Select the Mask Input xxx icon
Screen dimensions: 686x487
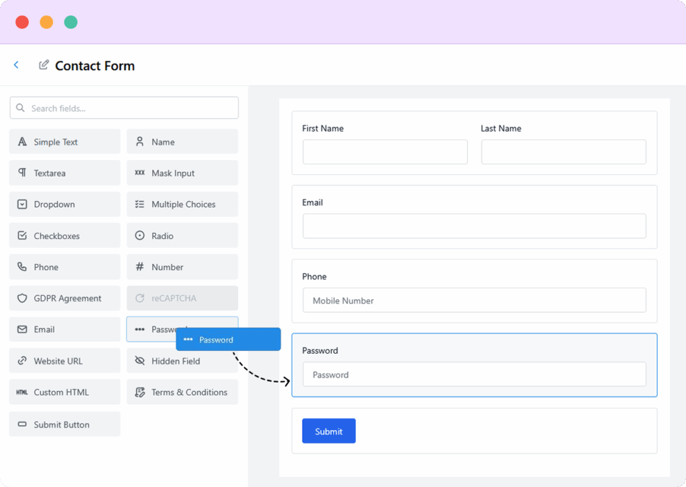click(x=139, y=173)
